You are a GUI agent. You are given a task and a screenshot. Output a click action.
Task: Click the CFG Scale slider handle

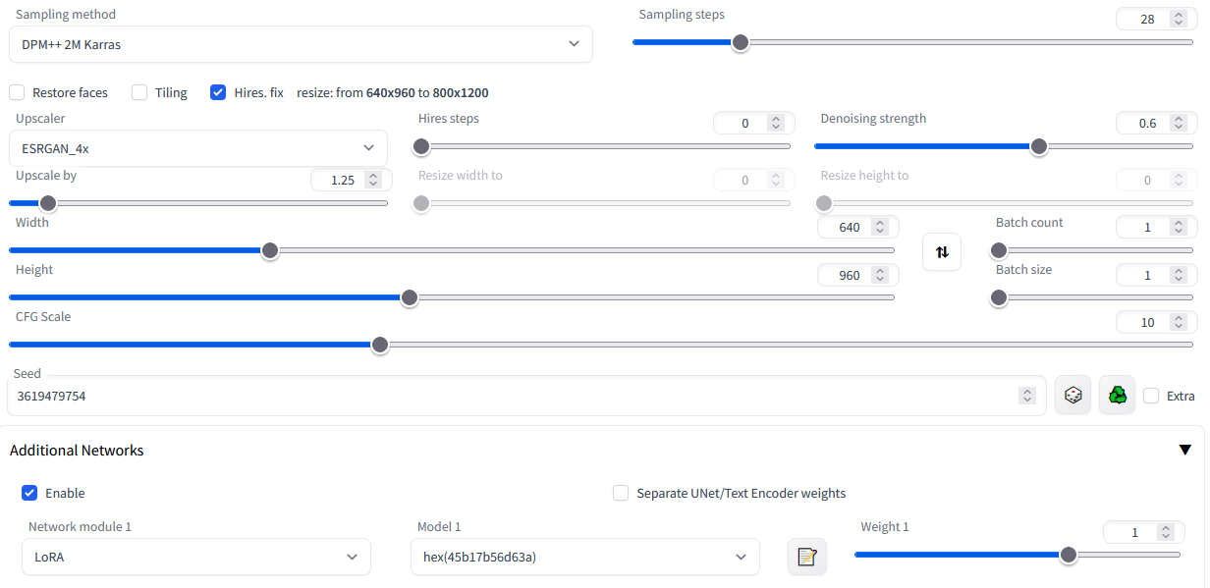click(380, 345)
